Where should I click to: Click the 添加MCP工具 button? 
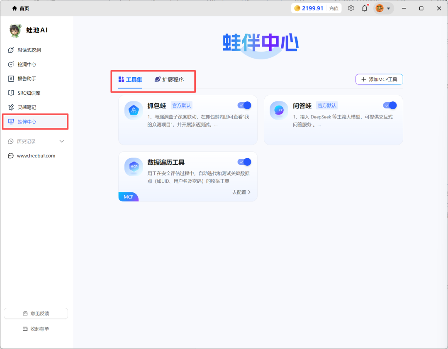tap(379, 79)
